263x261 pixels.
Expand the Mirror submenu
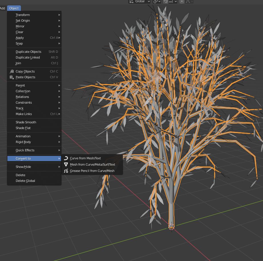(x=34, y=26)
